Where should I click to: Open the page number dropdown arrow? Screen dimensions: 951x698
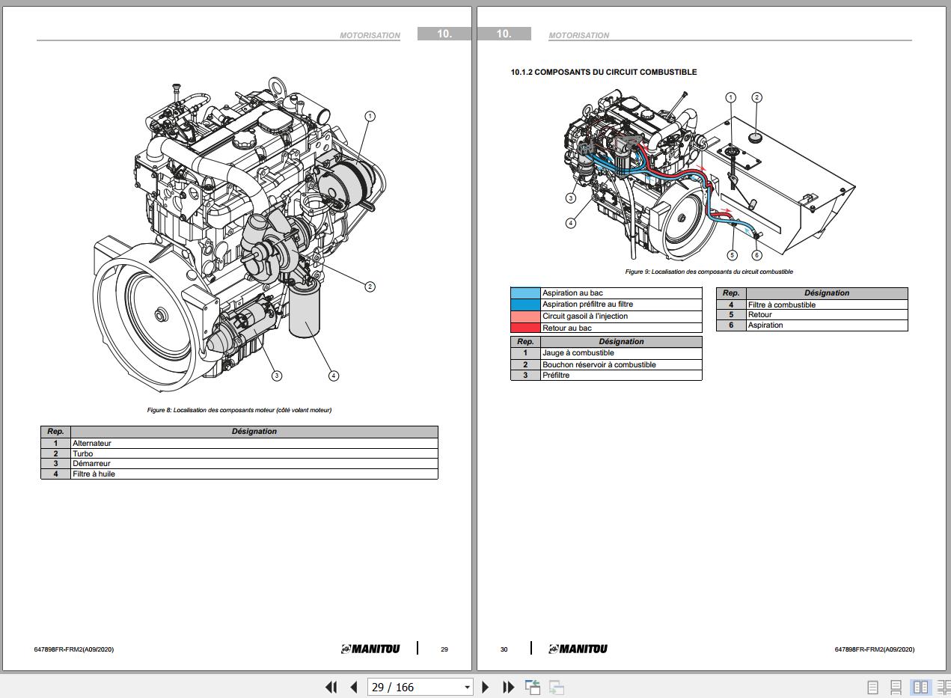pyautogui.click(x=467, y=687)
